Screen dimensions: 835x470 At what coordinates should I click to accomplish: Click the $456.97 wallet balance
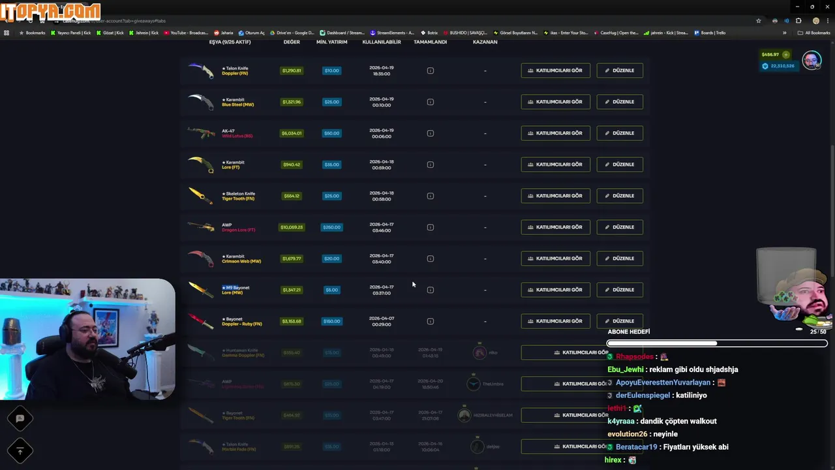(x=770, y=55)
